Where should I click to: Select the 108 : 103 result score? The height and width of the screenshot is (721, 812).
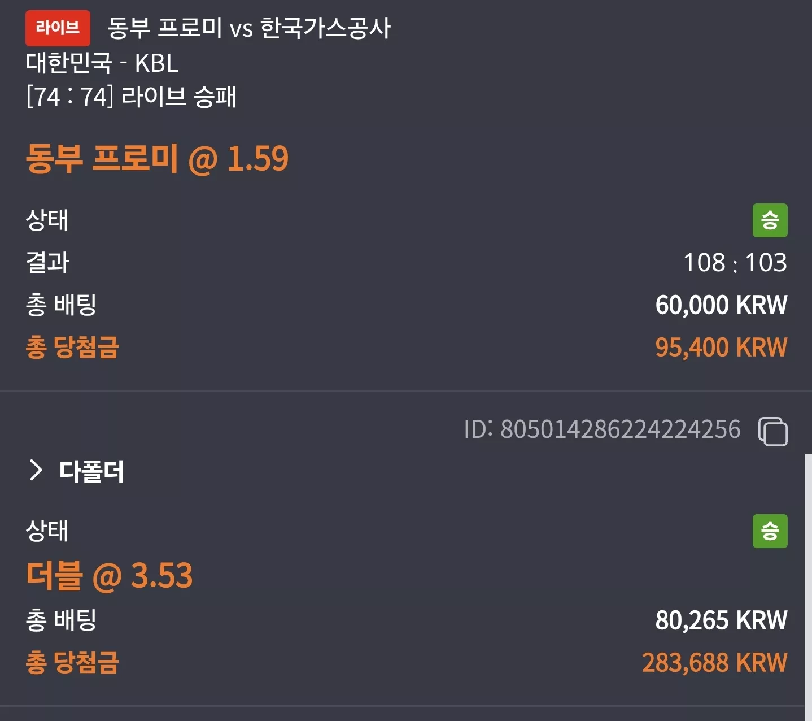735,263
